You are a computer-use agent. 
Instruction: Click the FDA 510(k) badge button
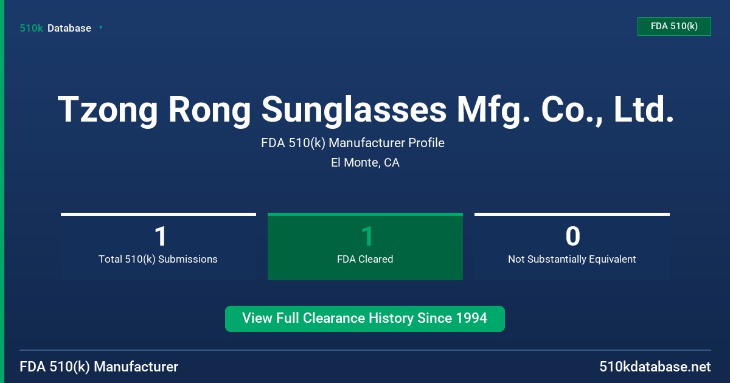674,26
